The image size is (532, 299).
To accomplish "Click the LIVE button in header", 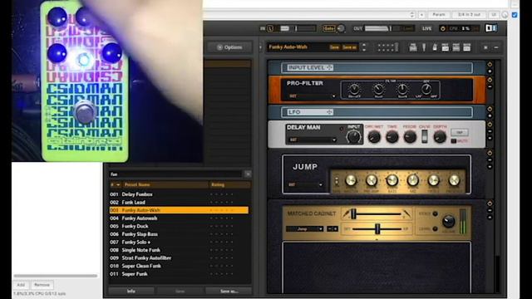I will [x=426, y=28].
